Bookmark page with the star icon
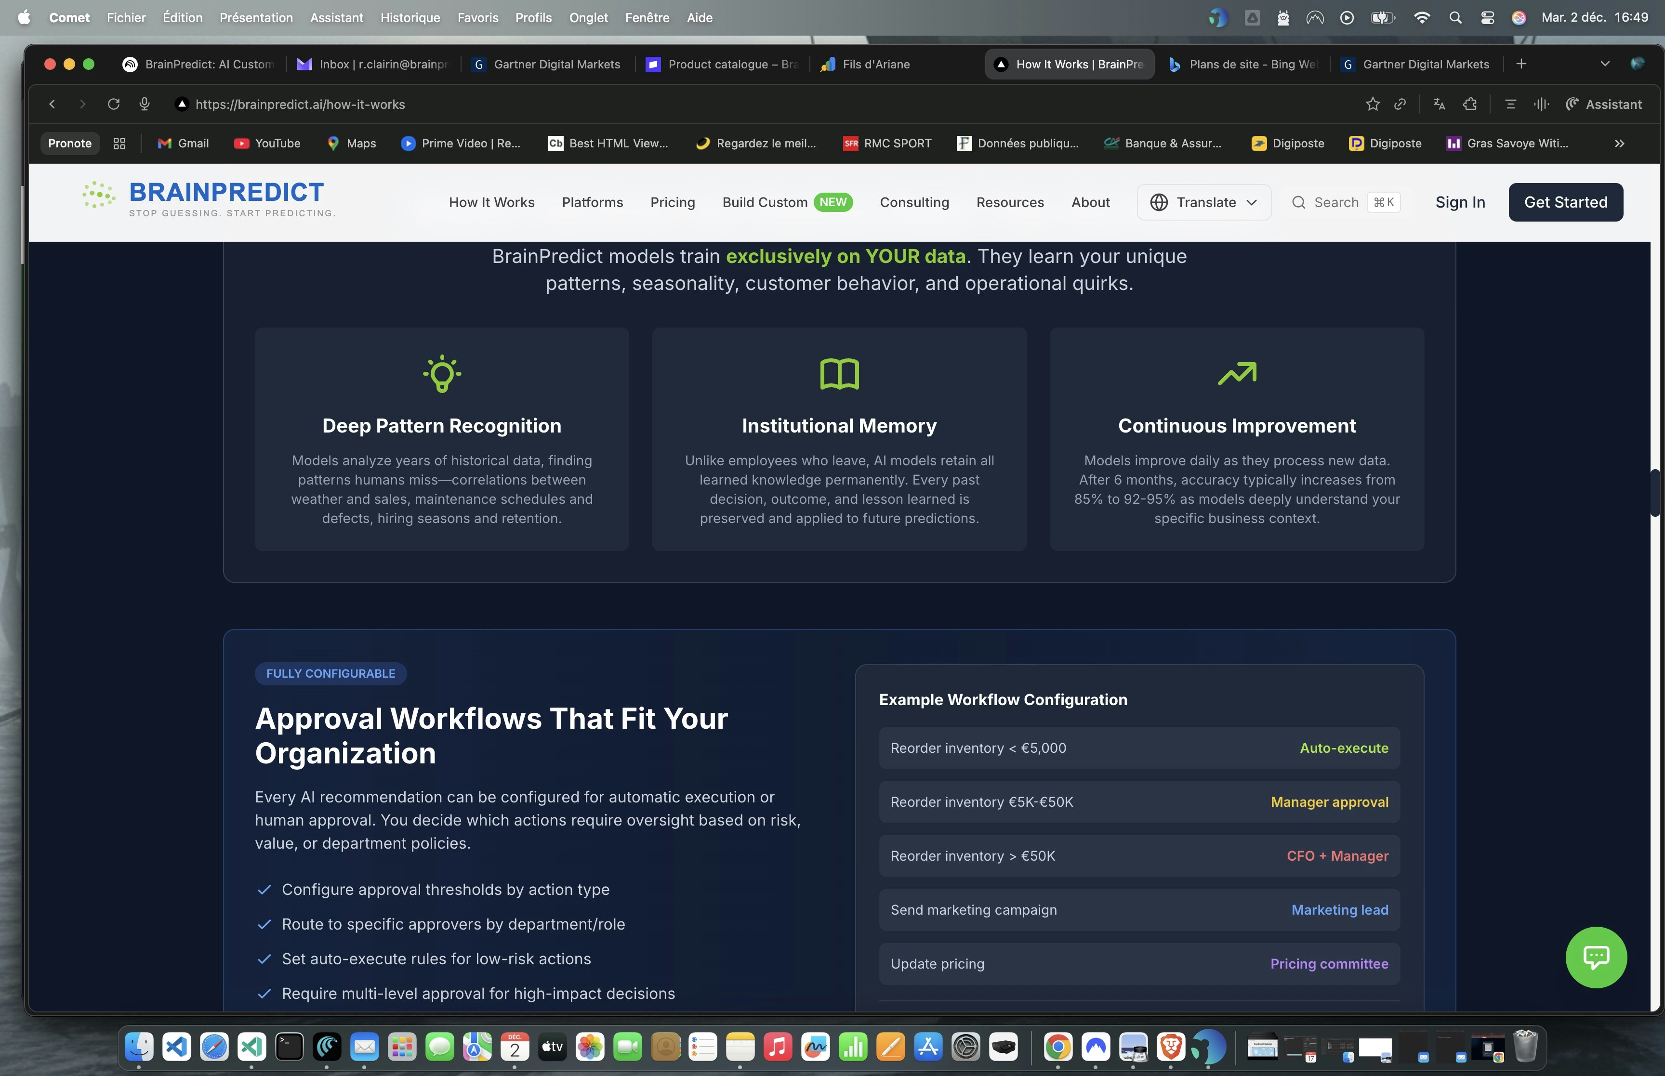 point(1372,104)
